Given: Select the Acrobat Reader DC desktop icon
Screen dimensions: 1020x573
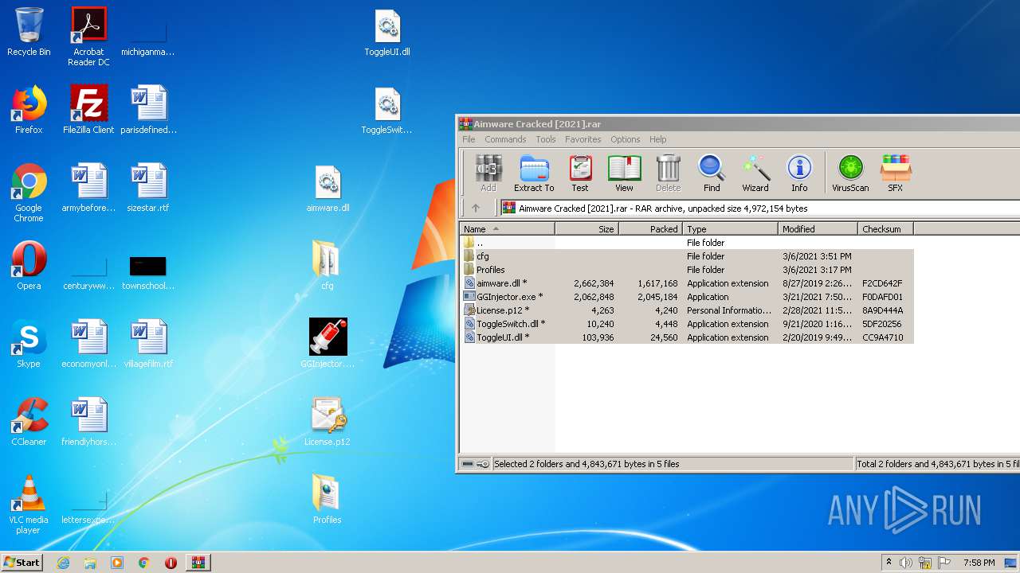Looking at the screenshot, I should (88, 37).
